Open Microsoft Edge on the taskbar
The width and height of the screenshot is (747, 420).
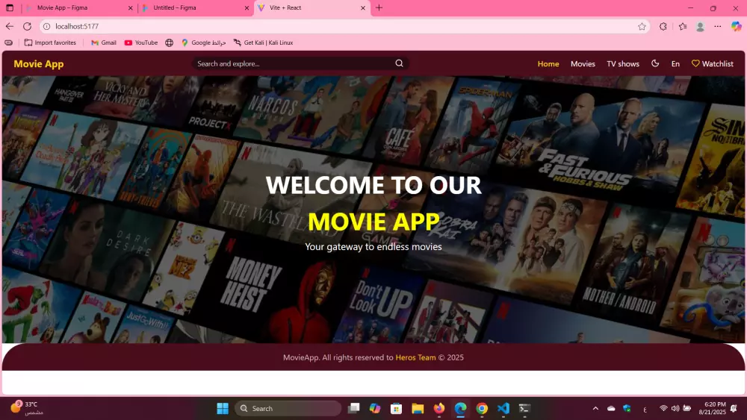click(460, 408)
